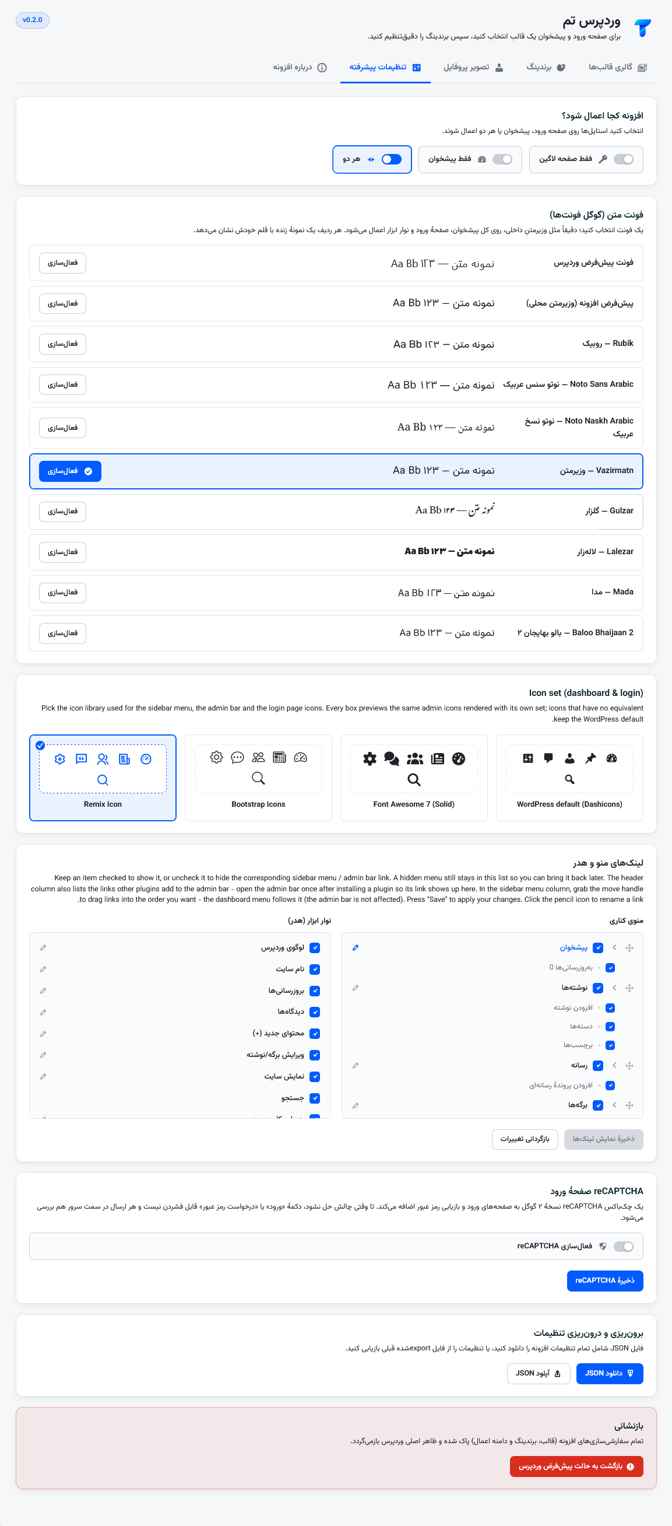Click the آپلود JSON button
The image size is (672, 1526).
pos(538,1373)
